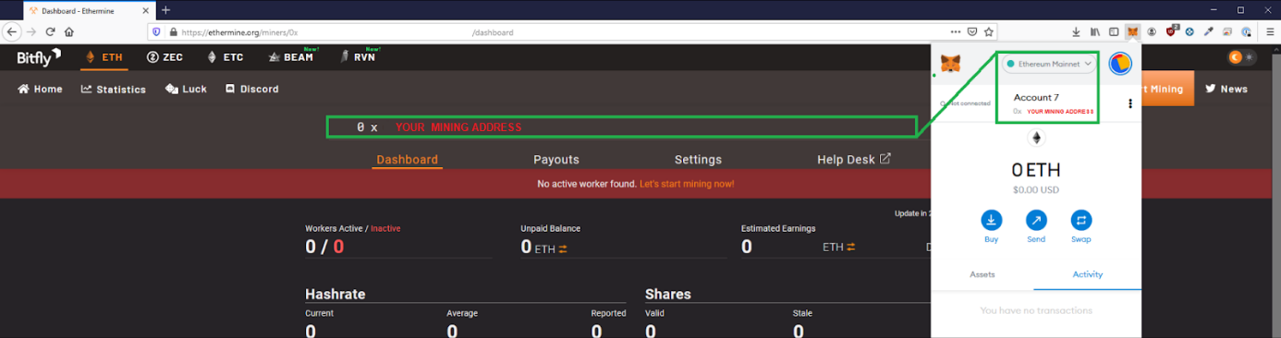The height and width of the screenshot is (338, 1281).
Task: Switch to the ZEC pool
Action: (x=165, y=57)
